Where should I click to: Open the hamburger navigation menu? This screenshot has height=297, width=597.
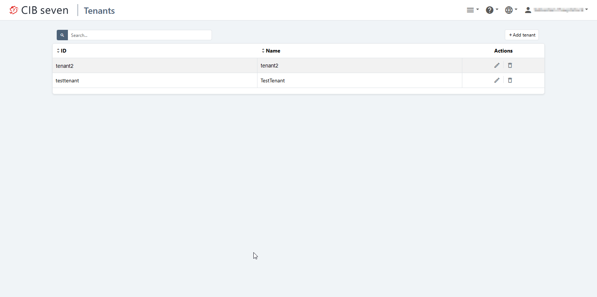[471, 10]
